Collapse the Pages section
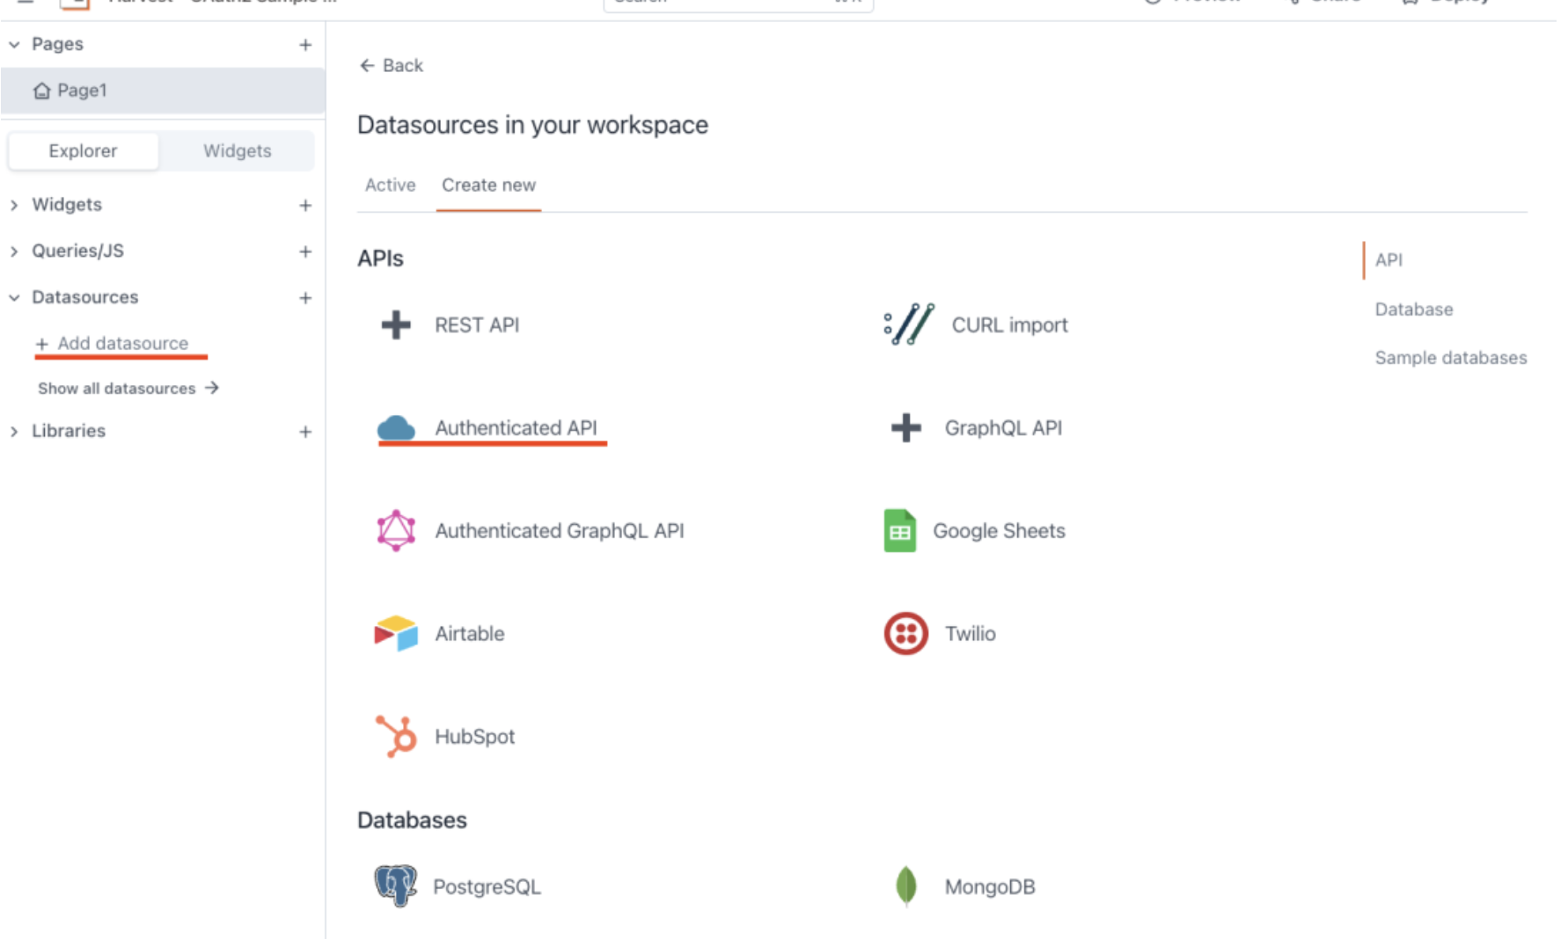 tap(14, 44)
